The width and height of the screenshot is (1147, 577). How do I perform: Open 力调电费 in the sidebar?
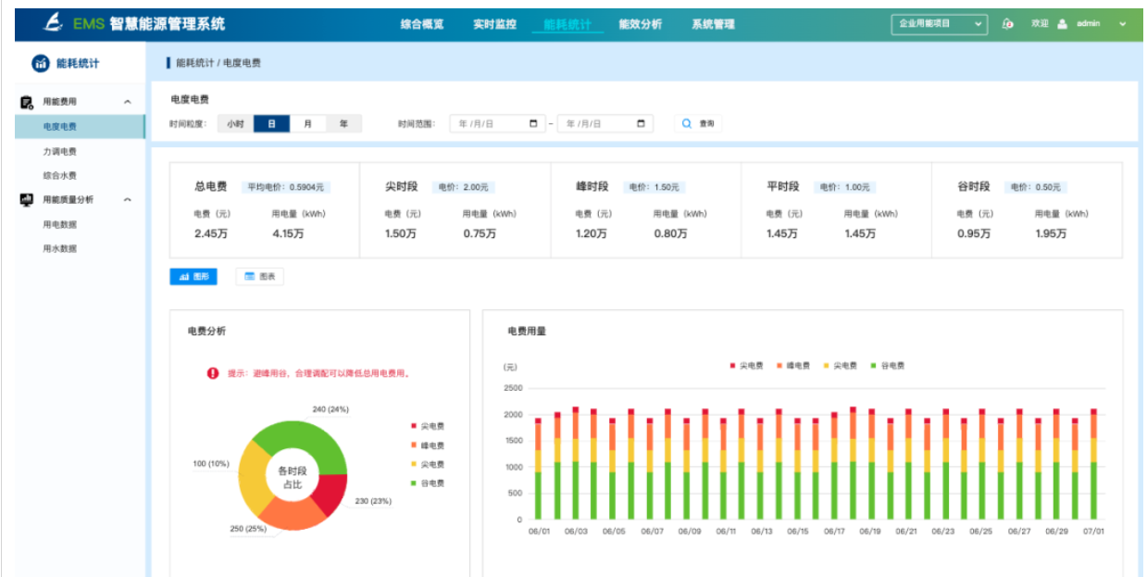click(x=60, y=151)
